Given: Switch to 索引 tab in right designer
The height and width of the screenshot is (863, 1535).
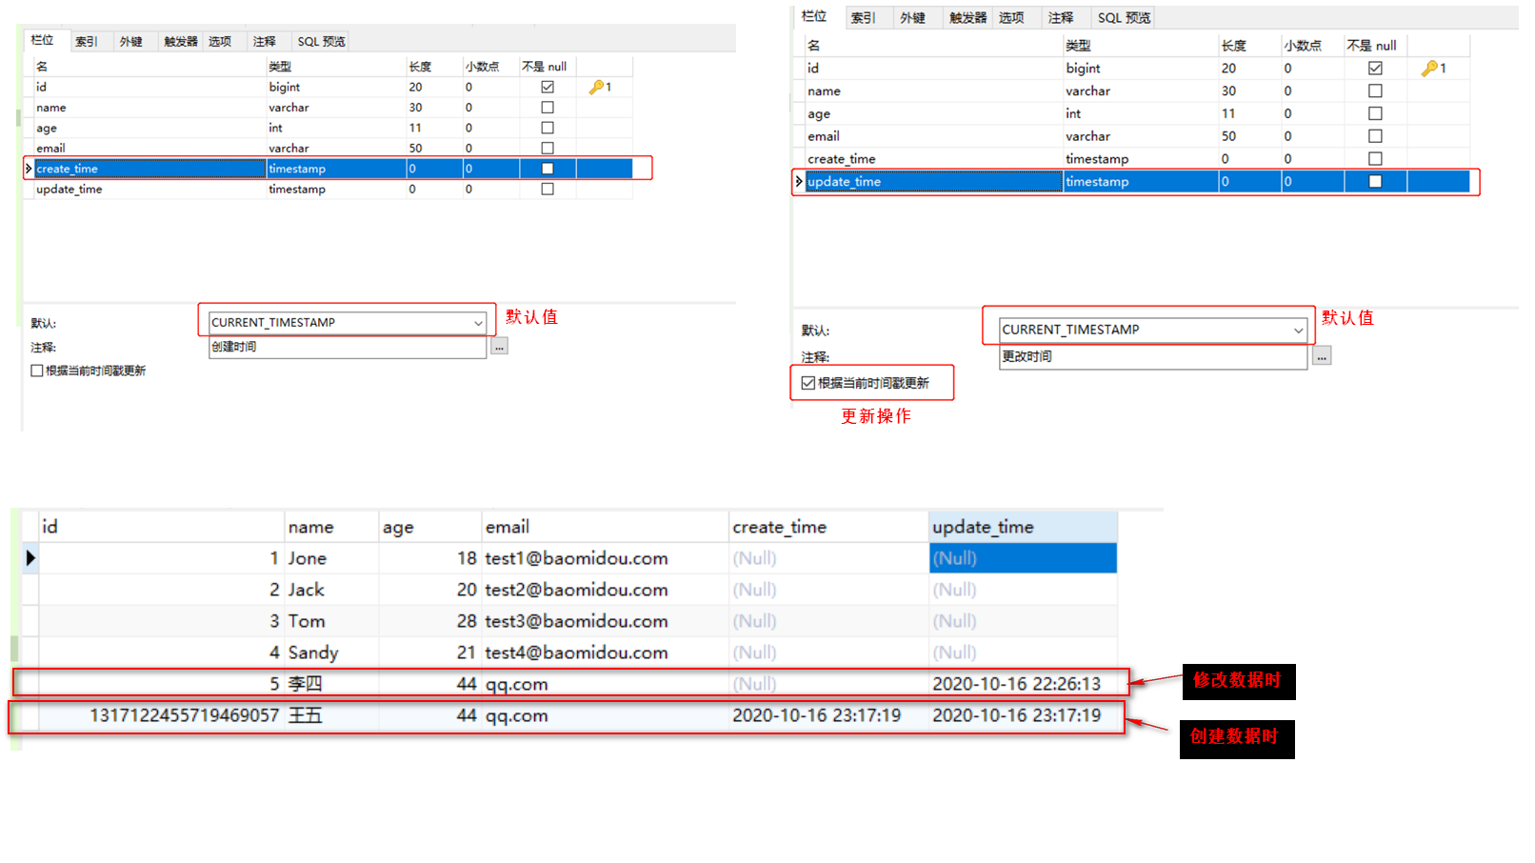Looking at the screenshot, I should [x=864, y=17].
